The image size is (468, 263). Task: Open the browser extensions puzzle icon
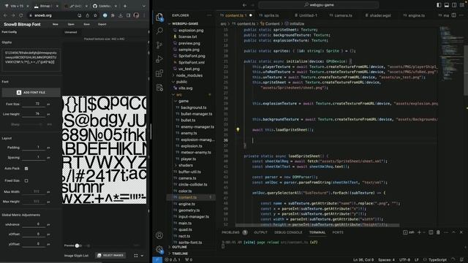pos(113,15)
